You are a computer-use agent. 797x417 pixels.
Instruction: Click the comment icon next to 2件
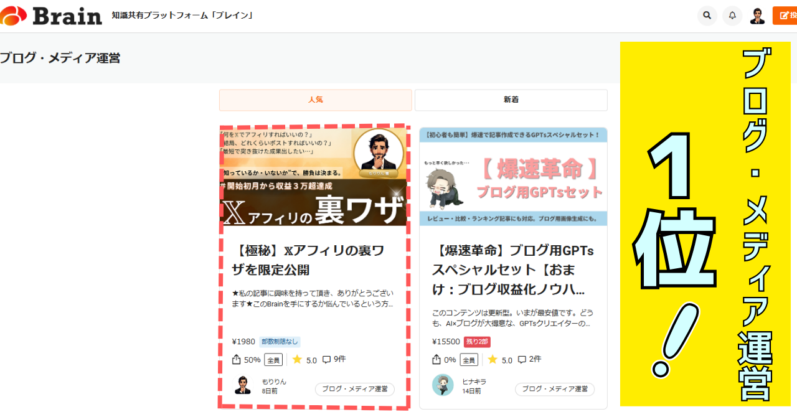tap(522, 360)
